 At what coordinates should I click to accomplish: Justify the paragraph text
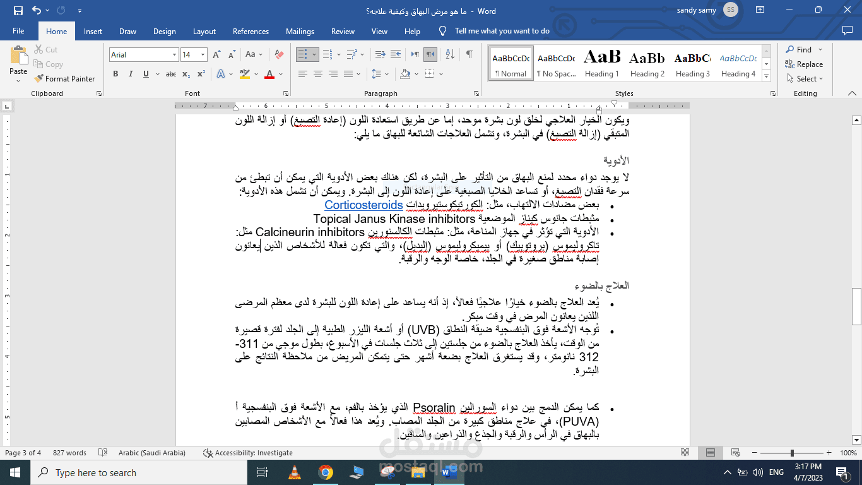coord(348,74)
